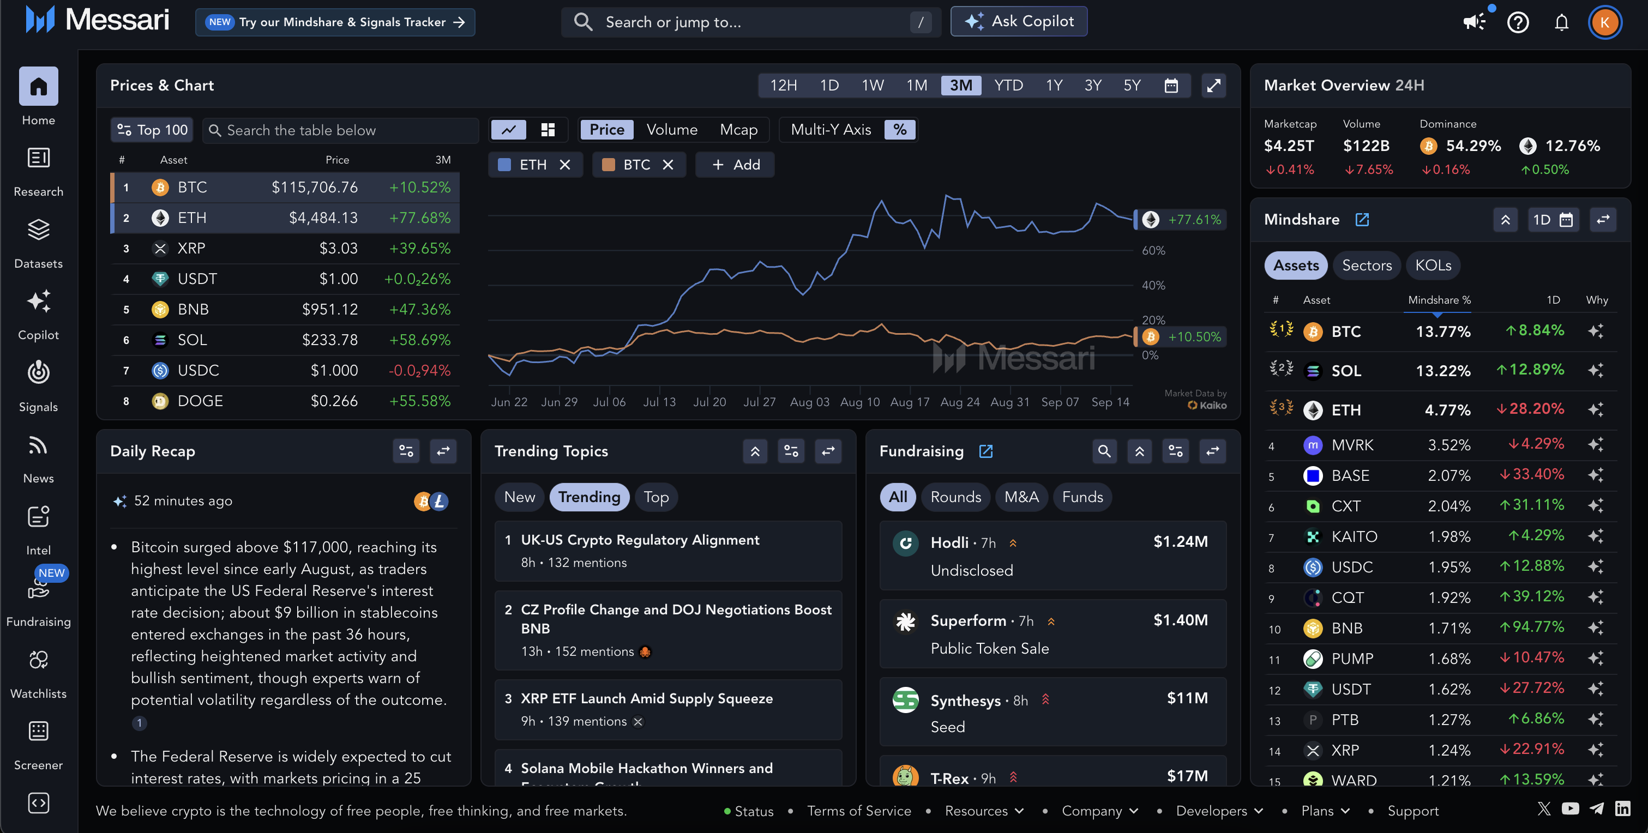1648x833 pixels.
Task: Swap the Daily Recap widget
Action: tap(443, 451)
